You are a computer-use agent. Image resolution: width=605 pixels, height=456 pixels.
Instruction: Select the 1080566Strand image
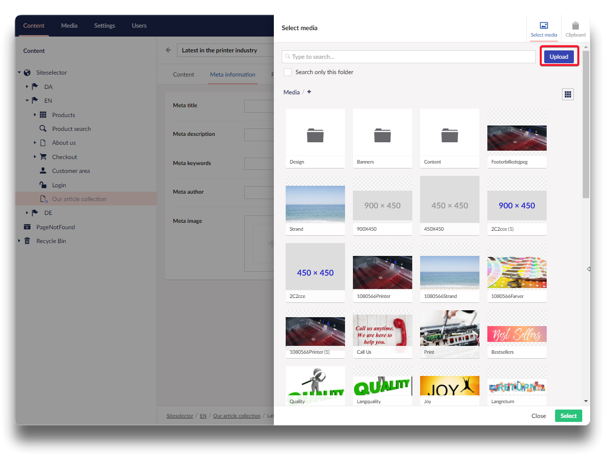pyautogui.click(x=450, y=272)
